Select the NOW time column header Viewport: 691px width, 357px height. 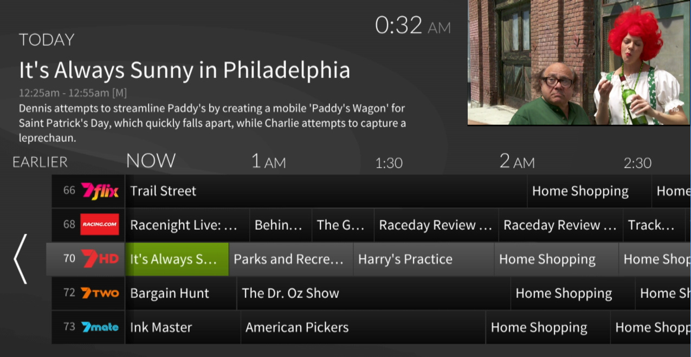[151, 161]
